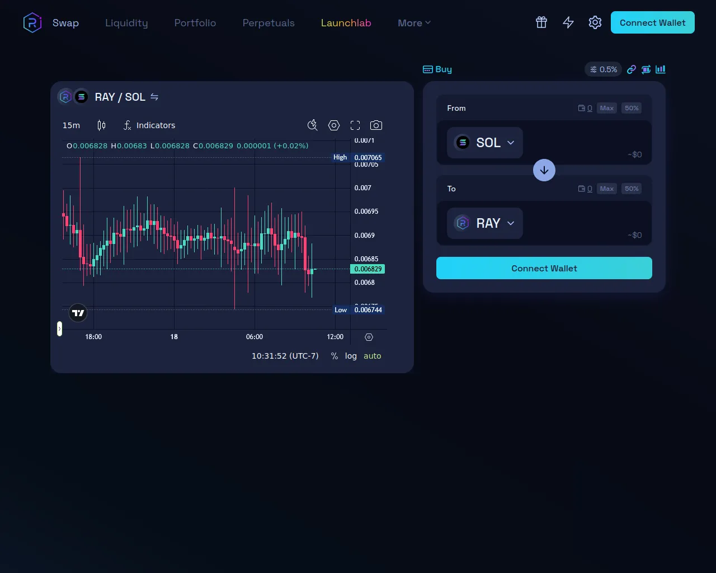Click the swap layout icon beside link
The height and width of the screenshot is (573, 716).
click(646, 69)
